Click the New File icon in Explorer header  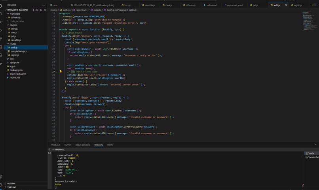(x=33, y=10)
